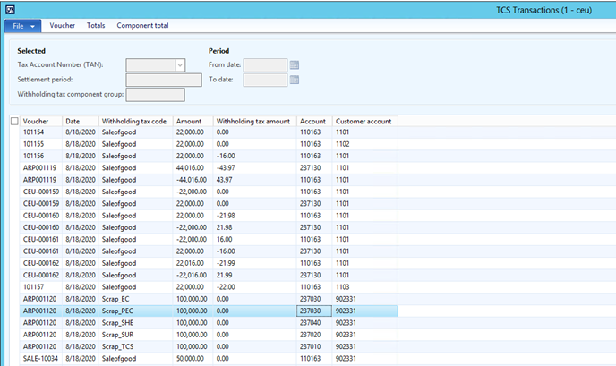
Task: Open the Component total menu item
Action: point(142,26)
